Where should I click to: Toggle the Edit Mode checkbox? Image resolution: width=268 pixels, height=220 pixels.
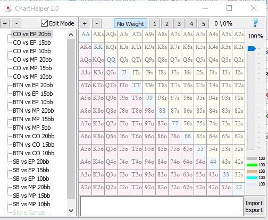coord(44,23)
